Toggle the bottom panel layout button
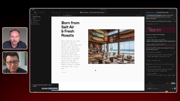 (x=172, y=10)
